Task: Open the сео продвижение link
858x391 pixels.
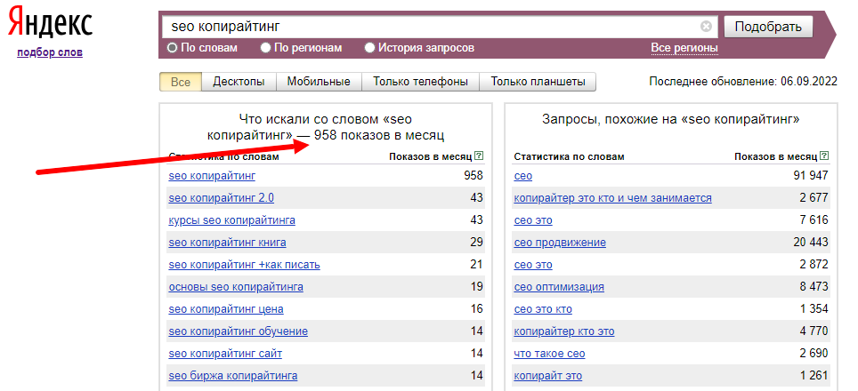Action: (560, 243)
